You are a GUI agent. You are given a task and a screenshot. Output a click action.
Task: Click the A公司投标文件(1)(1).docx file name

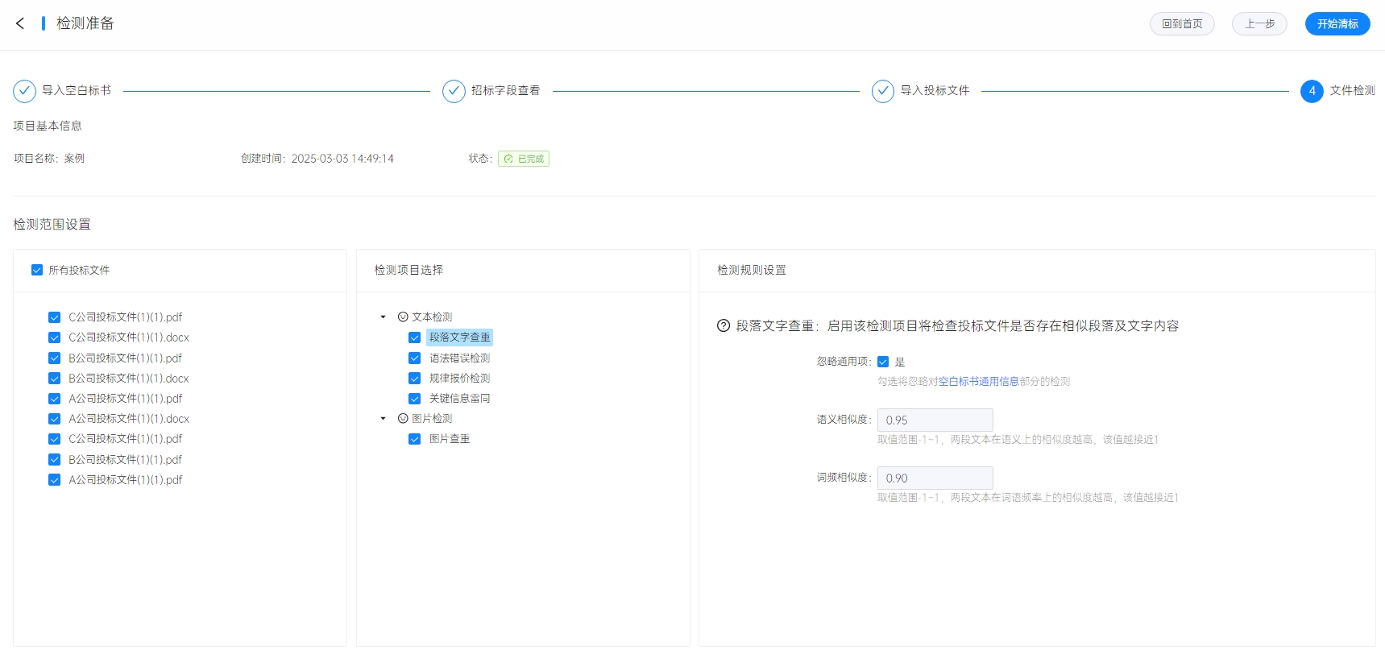pos(129,419)
